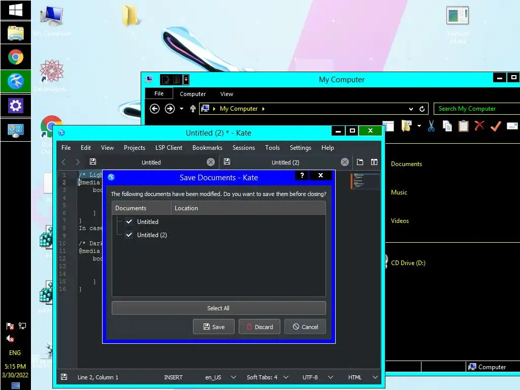
Task: Open Kate's Settings menu
Action: coord(301,148)
